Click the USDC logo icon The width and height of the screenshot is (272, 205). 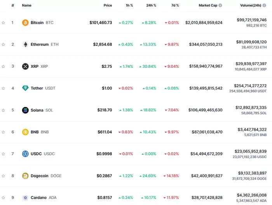(x=25, y=154)
